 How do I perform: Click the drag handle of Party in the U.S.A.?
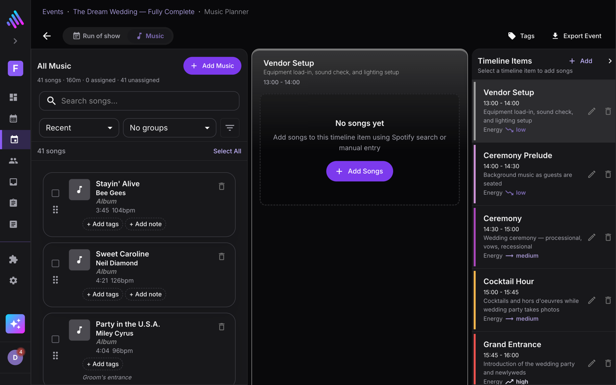[55, 356]
